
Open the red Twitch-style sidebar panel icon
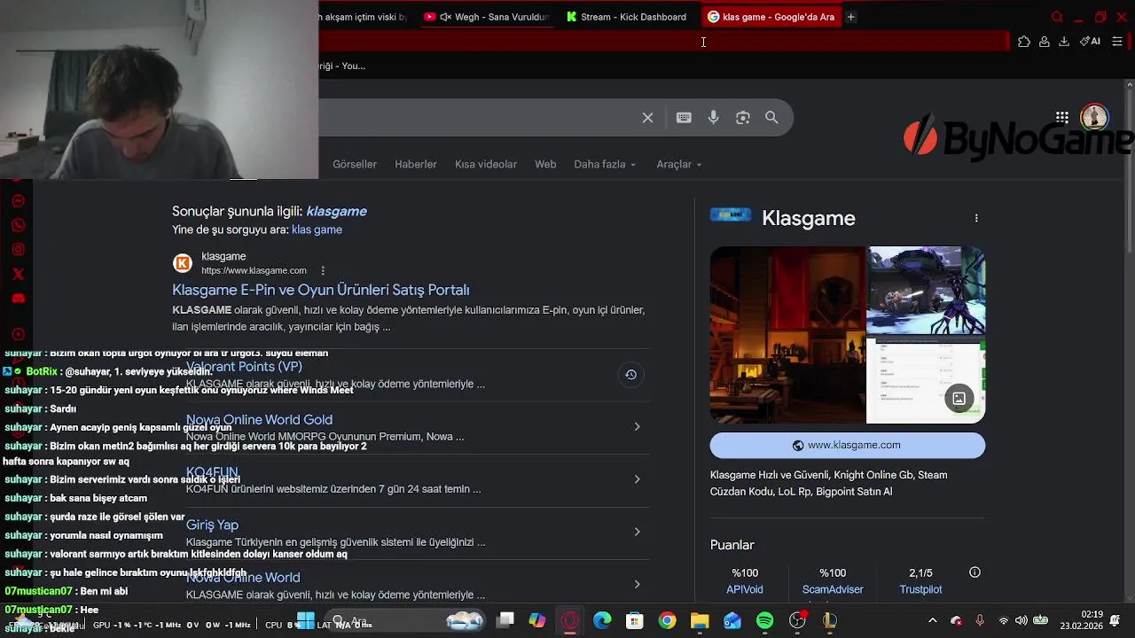tap(18, 299)
